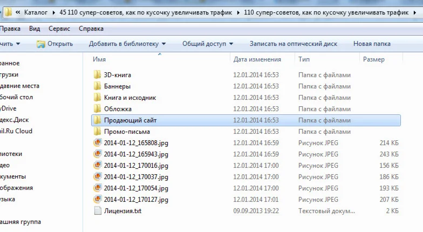Select Музыка library in the navigation pane
423x232 pixels.
pyautogui.click(x=8, y=199)
